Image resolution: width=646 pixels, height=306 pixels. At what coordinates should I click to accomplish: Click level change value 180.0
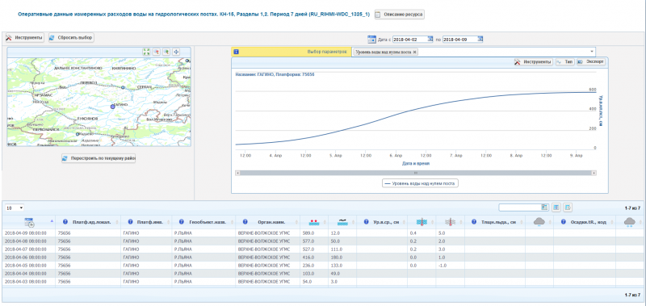(x=337, y=258)
